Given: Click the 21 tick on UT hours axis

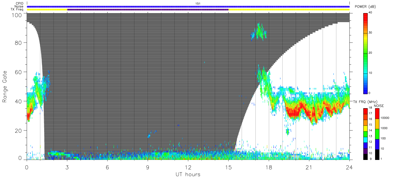Looking at the screenshot, I should pyautogui.click(x=309, y=167).
